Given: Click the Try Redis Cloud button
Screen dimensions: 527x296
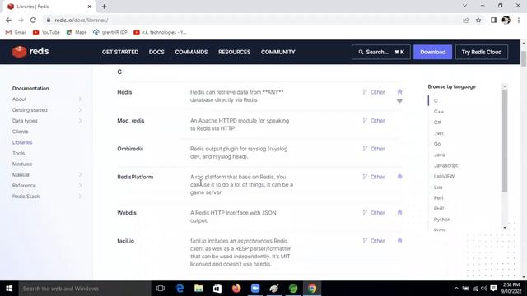Looking at the screenshot, I should click(481, 52).
